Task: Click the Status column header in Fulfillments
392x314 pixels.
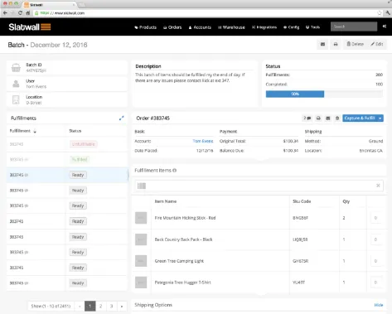Action: coord(75,131)
